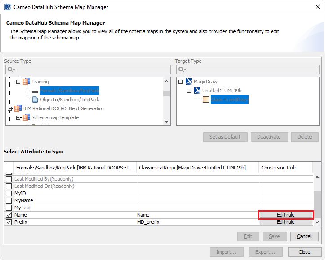Select the Schema map template item
Viewport: 325px width, 260px height.
coord(55,117)
